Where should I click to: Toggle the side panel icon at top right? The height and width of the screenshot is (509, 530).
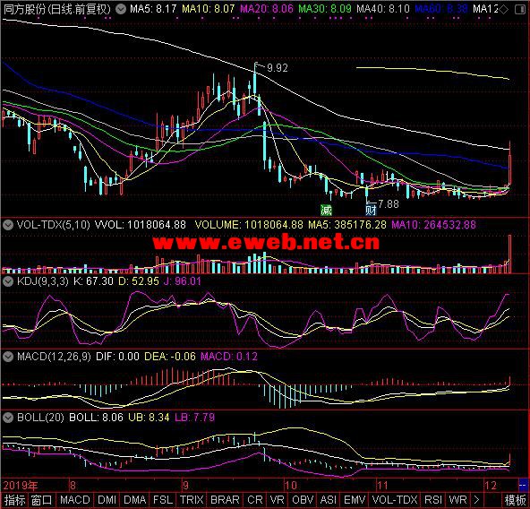tap(520, 10)
